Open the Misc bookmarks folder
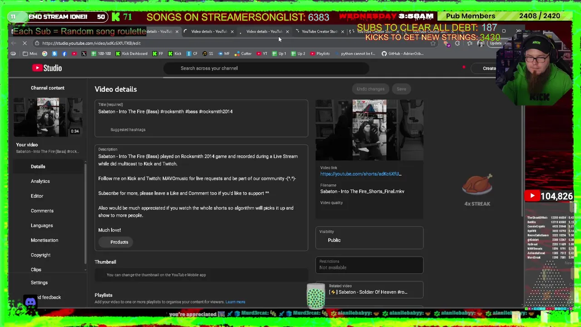 pyautogui.click(x=30, y=54)
